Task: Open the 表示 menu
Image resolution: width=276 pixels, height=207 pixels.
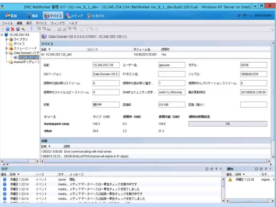Action: 29,23
